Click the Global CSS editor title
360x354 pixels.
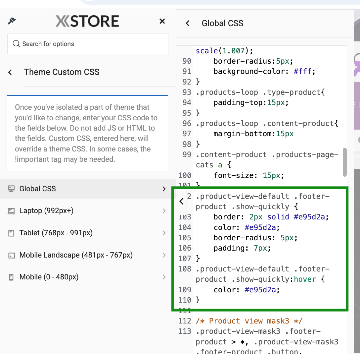coord(222,23)
